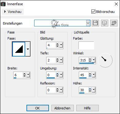Click into the Intensität value field
This screenshot has width=120, height=114.
point(84,75)
